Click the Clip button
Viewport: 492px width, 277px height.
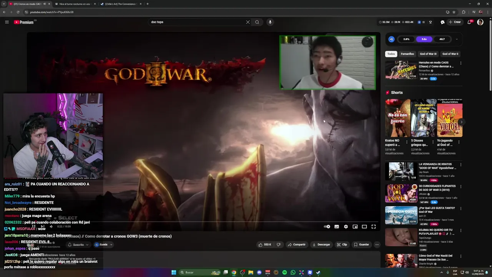pyautogui.click(x=342, y=244)
